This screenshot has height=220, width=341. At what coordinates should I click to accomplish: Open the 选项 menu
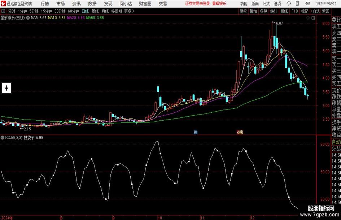click(x=277, y=4)
